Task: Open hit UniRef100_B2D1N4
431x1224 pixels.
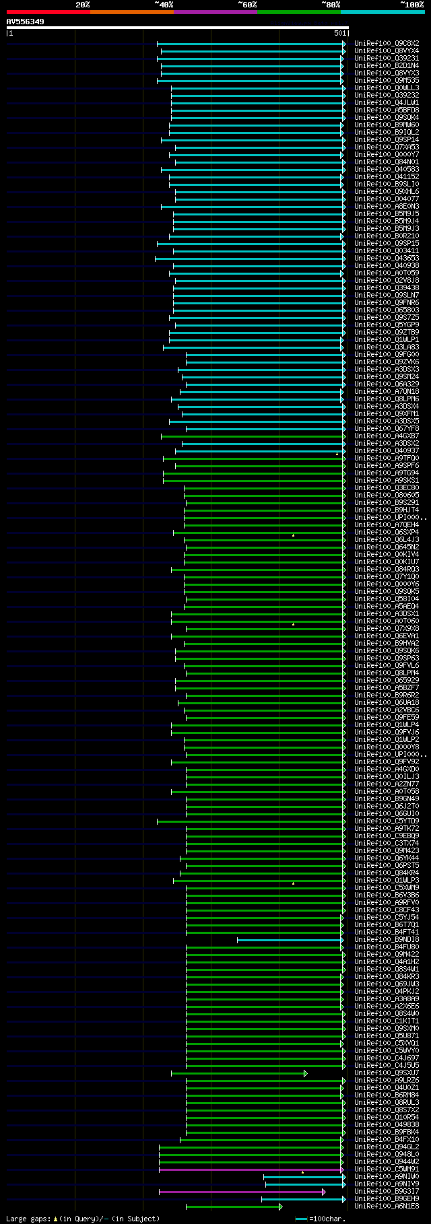Action: [387, 66]
